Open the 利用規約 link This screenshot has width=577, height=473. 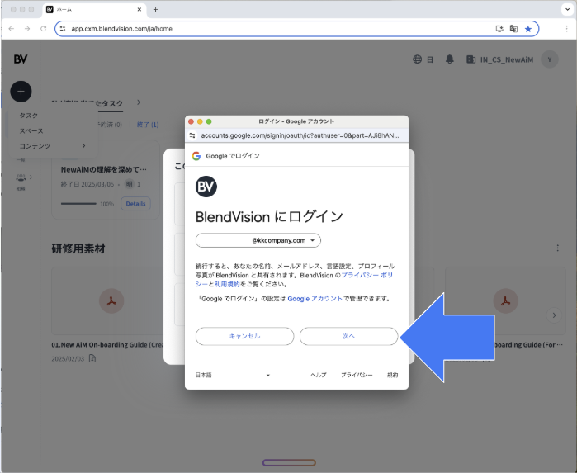(227, 284)
